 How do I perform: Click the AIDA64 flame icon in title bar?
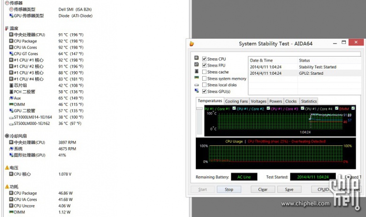[191, 43]
